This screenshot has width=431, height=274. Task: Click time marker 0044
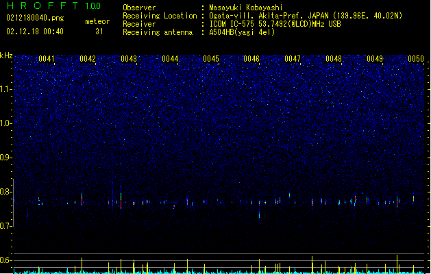(x=170, y=58)
